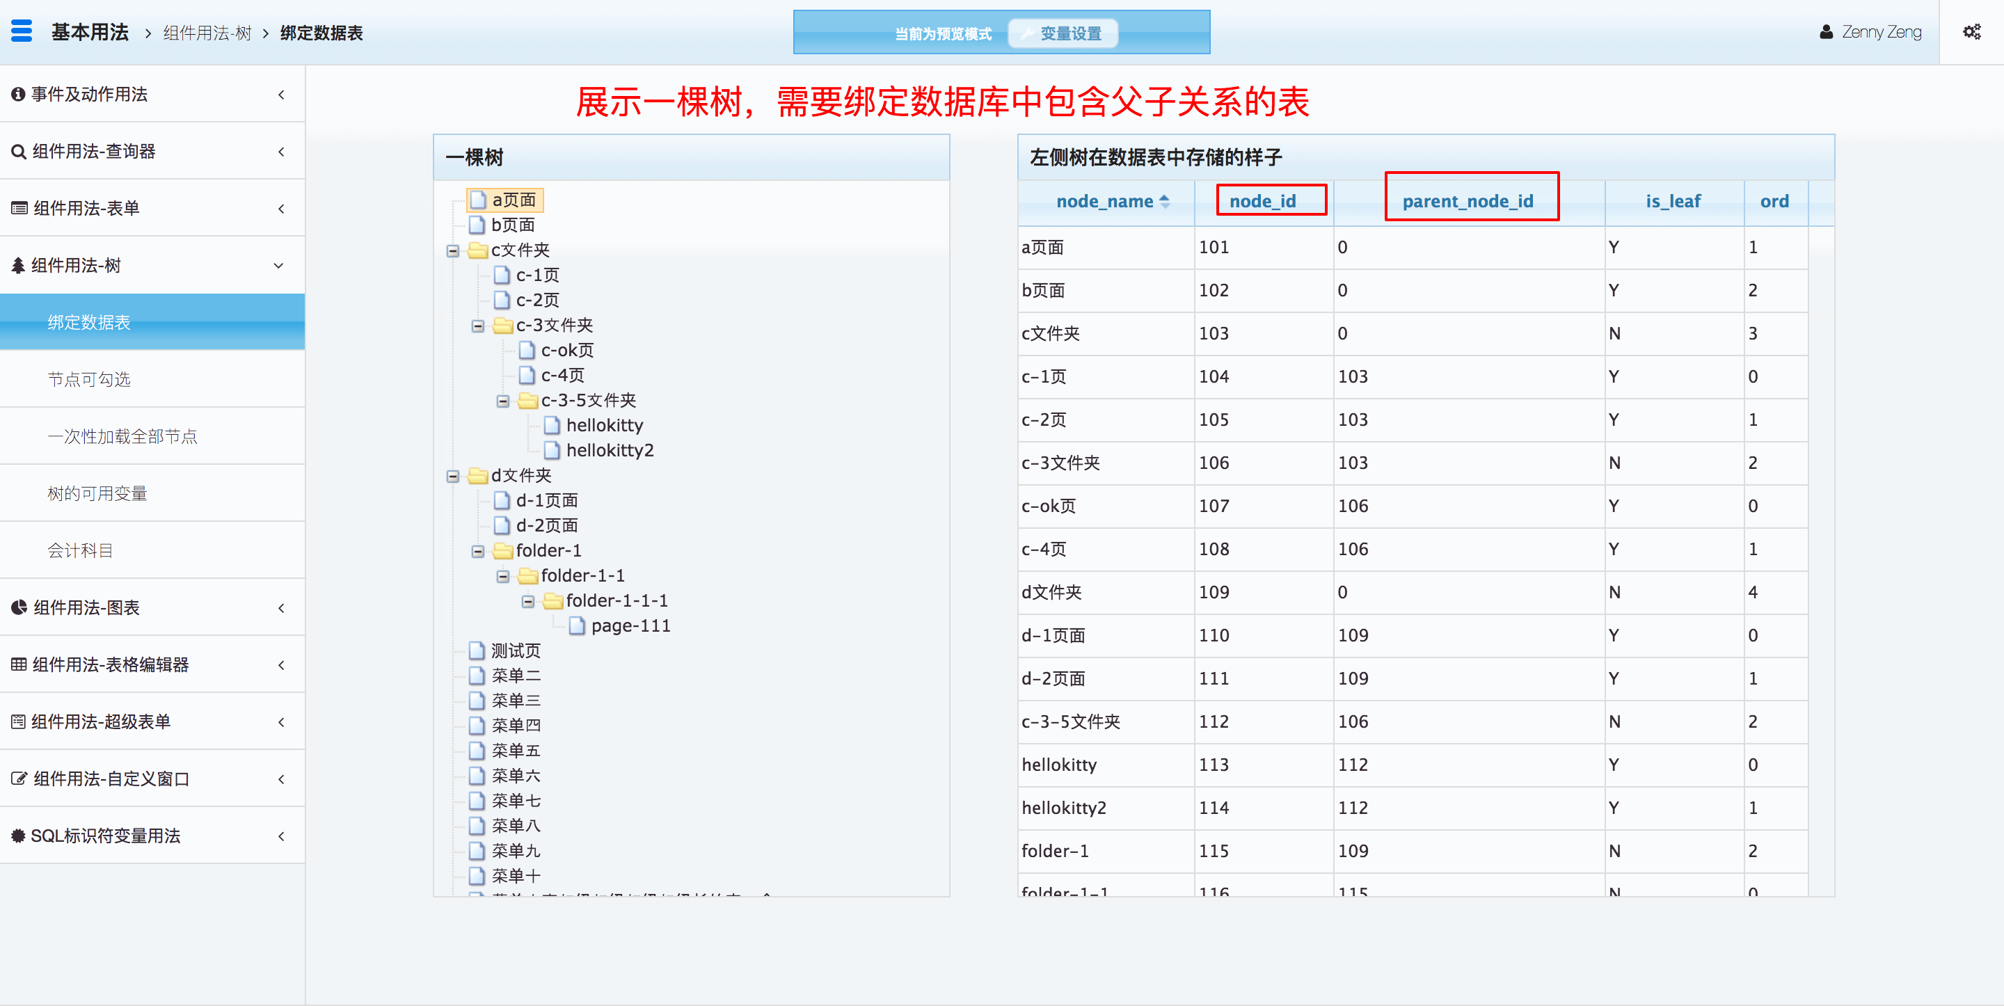Viewport: 2004px width, 1006px height.
Task: Select the hellokitty2 tree page
Action: point(609,451)
